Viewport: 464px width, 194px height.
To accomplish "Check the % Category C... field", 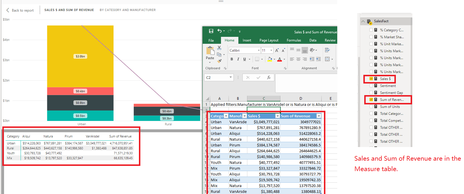I will click(x=371, y=30).
